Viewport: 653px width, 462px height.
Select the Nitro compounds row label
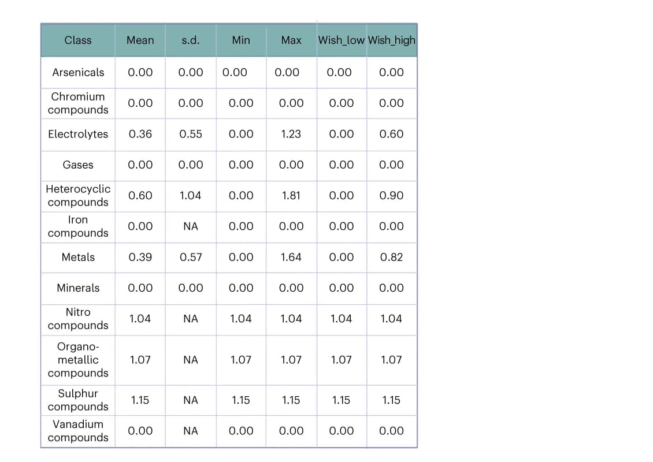pyautogui.click(x=78, y=319)
